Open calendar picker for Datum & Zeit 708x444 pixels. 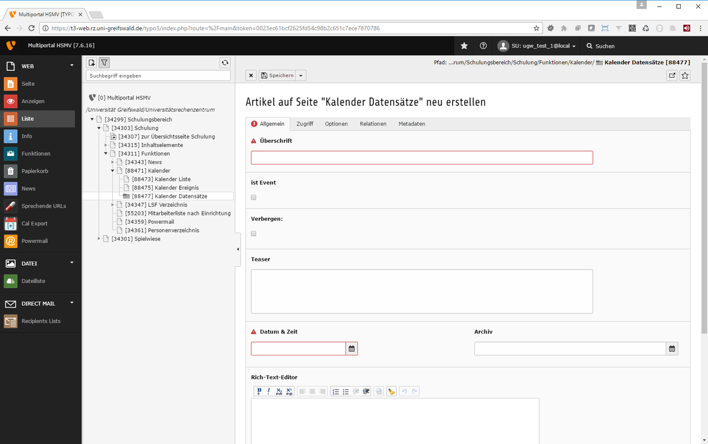coord(352,349)
